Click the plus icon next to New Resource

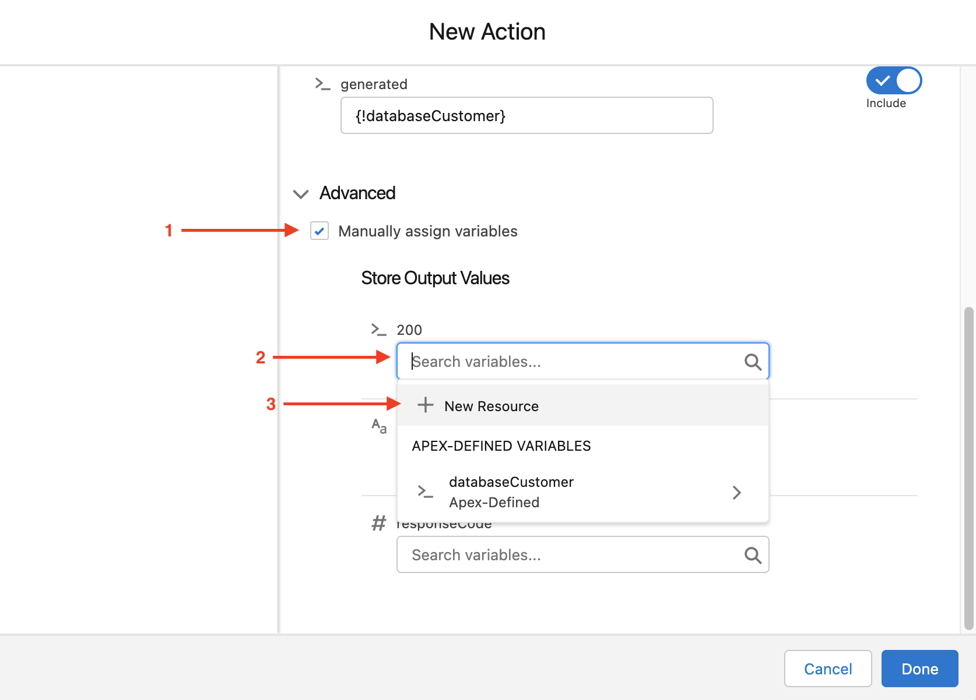point(425,405)
